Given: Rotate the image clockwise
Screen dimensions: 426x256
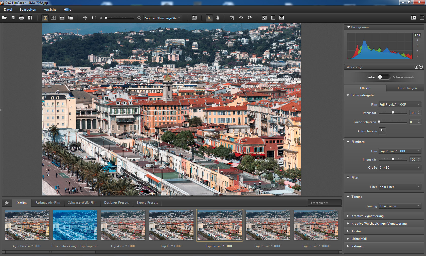Looking at the screenshot, I should click(x=250, y=18).
